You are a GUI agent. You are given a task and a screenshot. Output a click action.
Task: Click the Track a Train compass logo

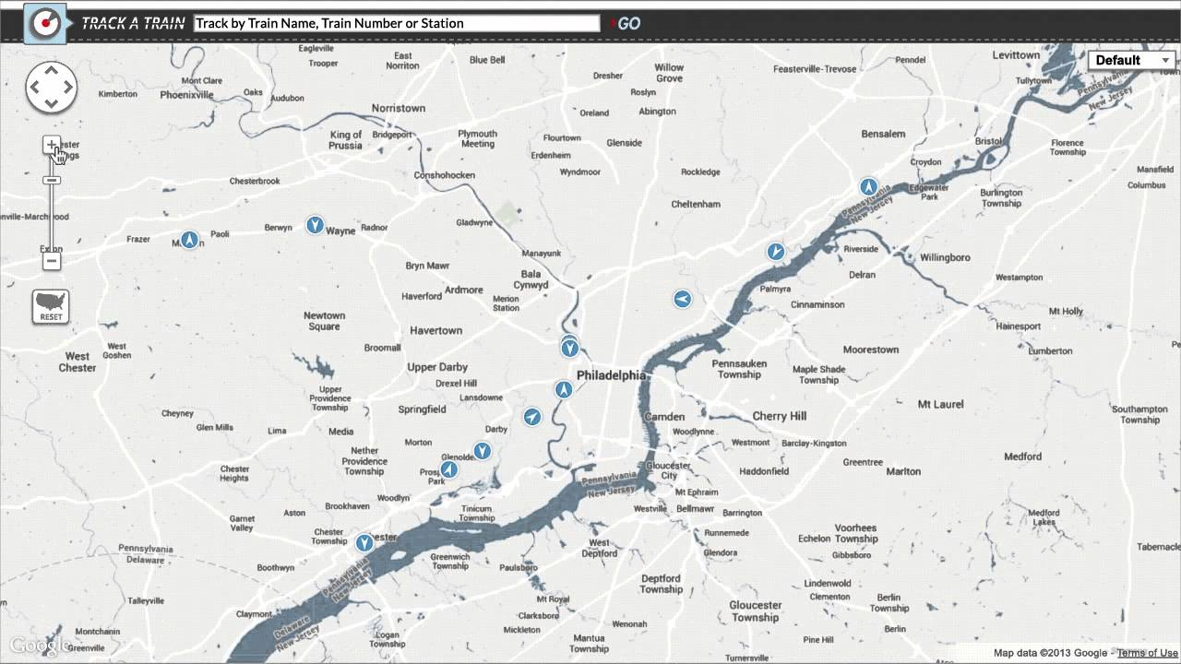42,23
